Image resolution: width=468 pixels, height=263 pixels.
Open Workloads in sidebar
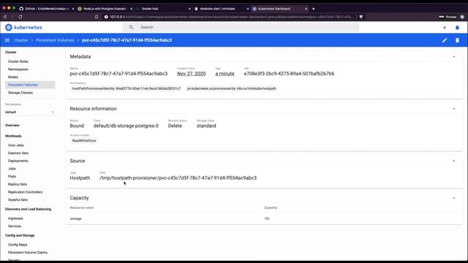(13, 136)
